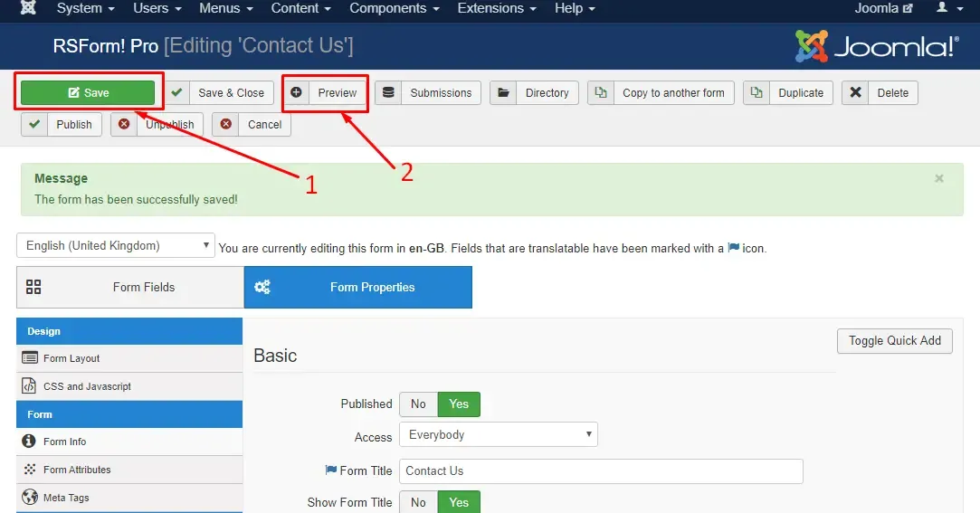
Task: Expand the Access Everybody dropdown
Action: (x=498, y=434)
